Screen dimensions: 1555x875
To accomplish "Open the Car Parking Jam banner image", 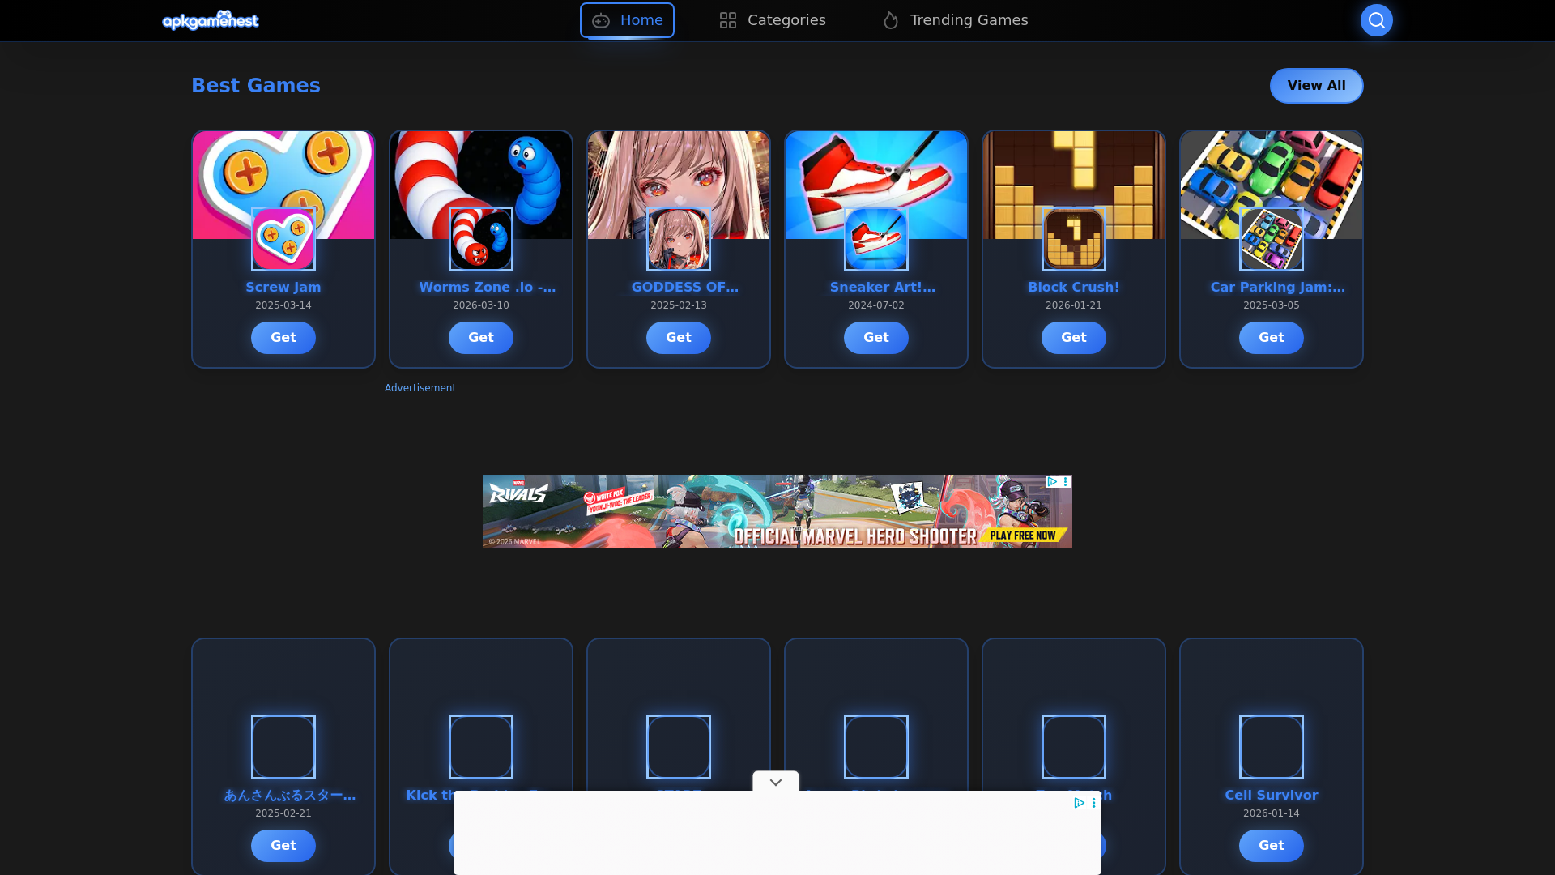I will 1272,170.
